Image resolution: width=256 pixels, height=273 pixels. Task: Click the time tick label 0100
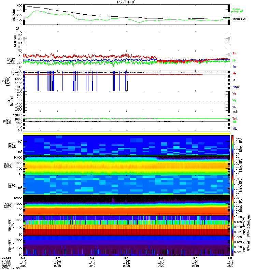click(x=126, y=266)
